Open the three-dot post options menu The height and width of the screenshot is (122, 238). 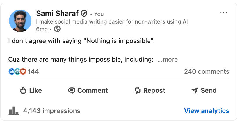[x=223, y=12]
